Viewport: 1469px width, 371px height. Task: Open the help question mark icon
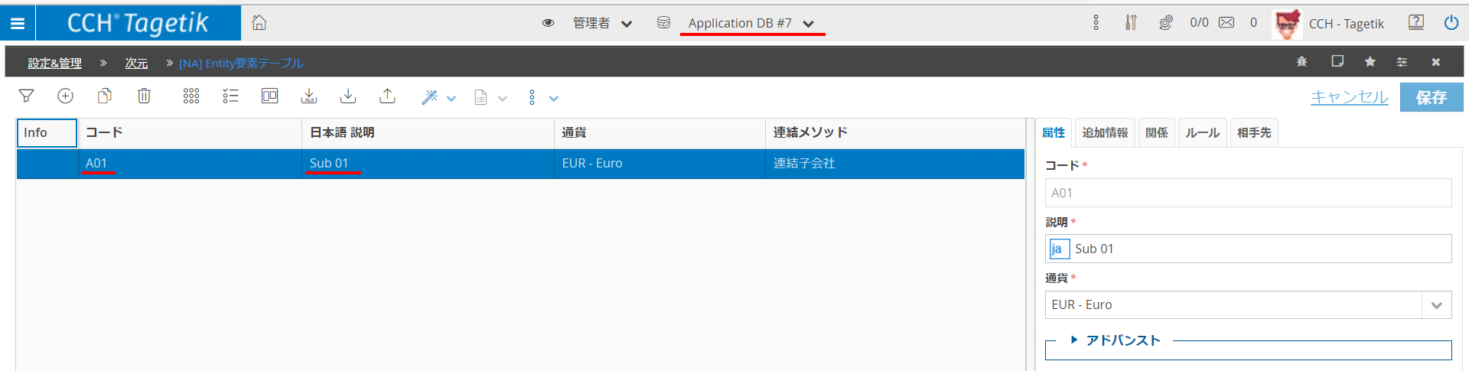pos(1416,23)
